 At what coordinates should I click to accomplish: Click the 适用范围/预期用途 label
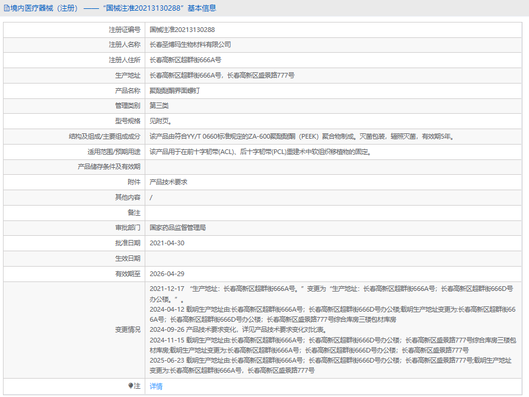(x=114, y=152)
